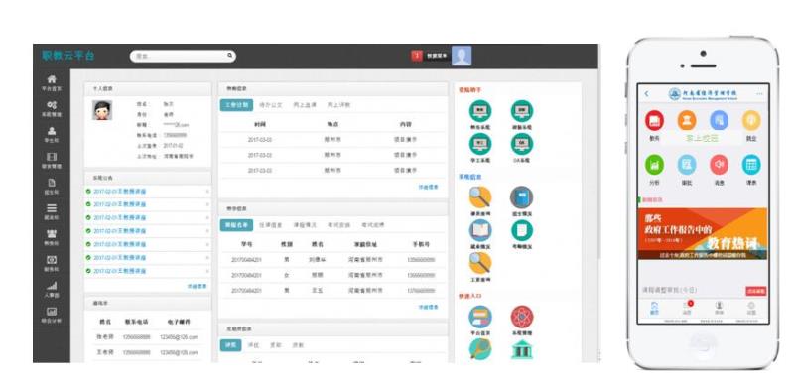Screen dimensions: 794x392
Task: Open the three-dots menu in the phone header
Action: pyautogui.click(x=759, y=94)
